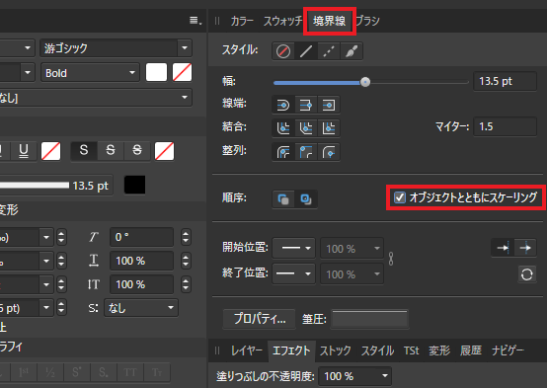The image size is (548, 388).
Task: Select the dashed line stroke style
Action: tap(329, 51)
